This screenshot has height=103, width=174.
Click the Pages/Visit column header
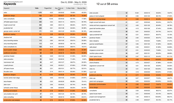48,8
